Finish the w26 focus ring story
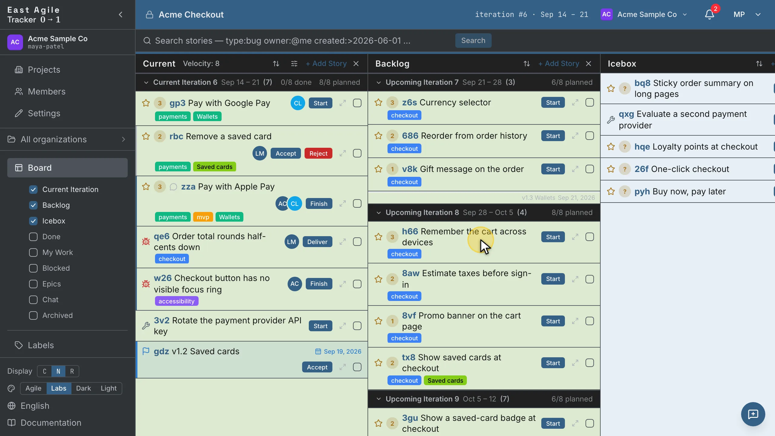The height and width of the screenshot is (436, 775). tap(319, 284)
